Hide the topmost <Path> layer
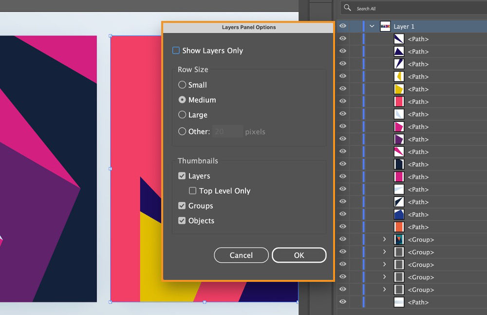 tap(343, 39)
